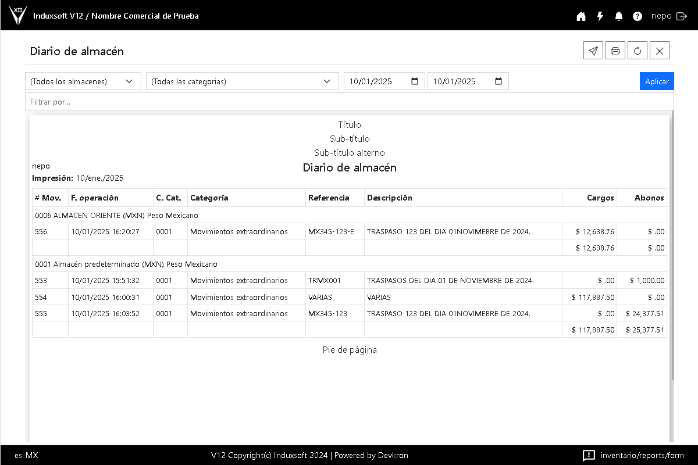Expand the Todas las categorias dropdown

242,81
